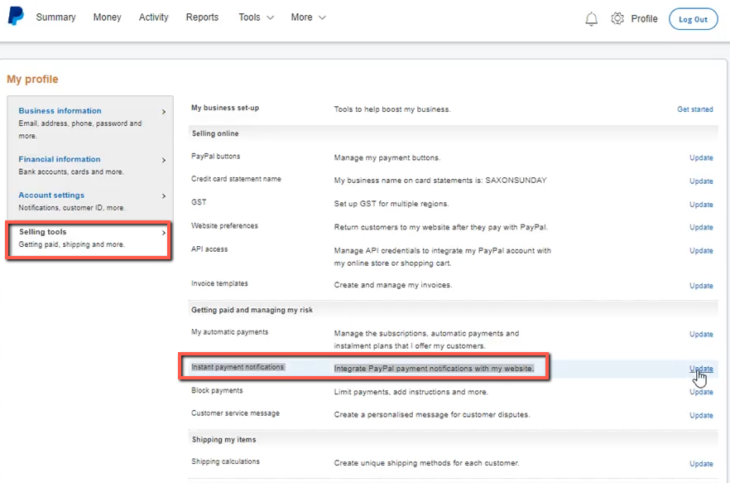Click description mentioning SAXONSUNDAY
This screenshot has width=730, height=483.
pos(440,180)
